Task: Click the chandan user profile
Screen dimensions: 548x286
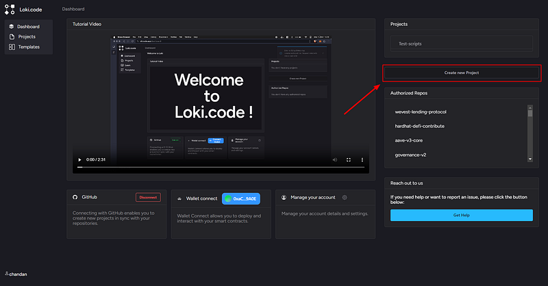Action: pos(16,274)
